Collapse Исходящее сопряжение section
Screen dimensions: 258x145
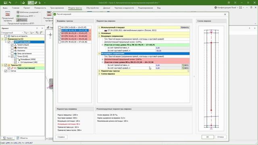click(99, 54)
